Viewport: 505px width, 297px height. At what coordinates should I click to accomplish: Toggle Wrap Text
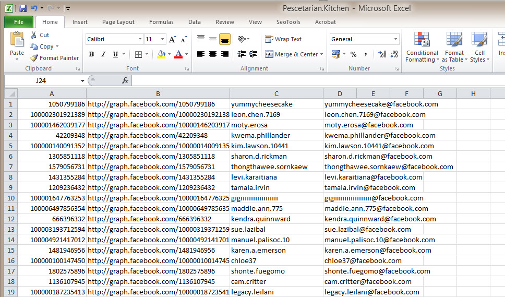[x=283, y=39]
